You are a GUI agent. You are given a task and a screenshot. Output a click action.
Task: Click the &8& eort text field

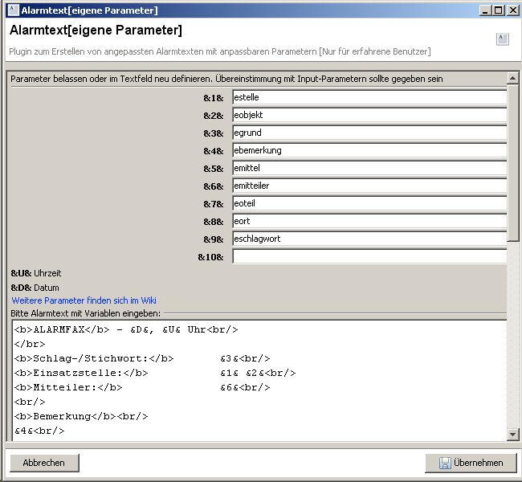pyautogui.click(x=369, y=221)
